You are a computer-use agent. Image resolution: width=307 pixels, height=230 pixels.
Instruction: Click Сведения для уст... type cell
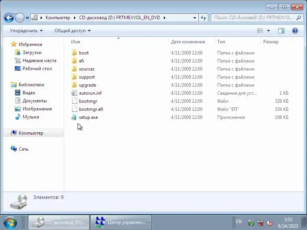coord(237,93)
